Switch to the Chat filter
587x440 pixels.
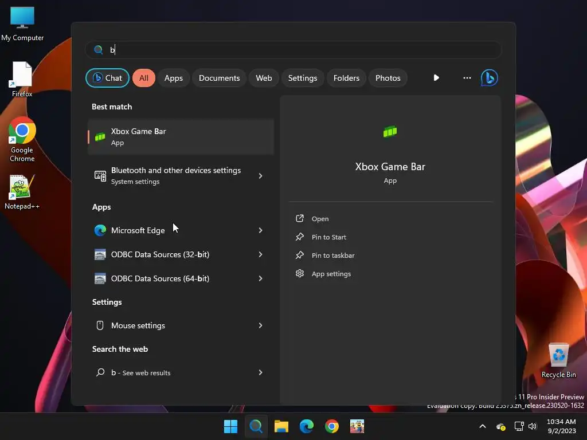(x=107, y=78)
